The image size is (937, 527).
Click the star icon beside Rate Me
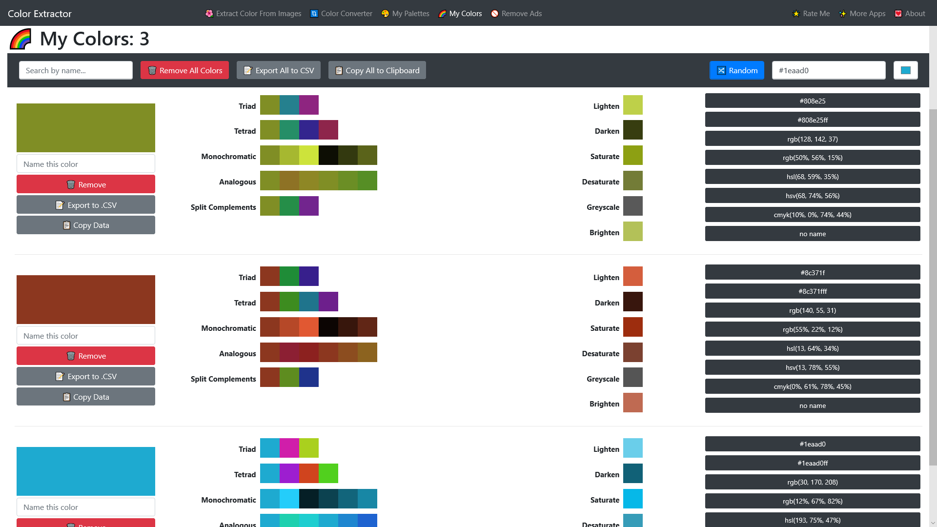[x=796, y=14]
